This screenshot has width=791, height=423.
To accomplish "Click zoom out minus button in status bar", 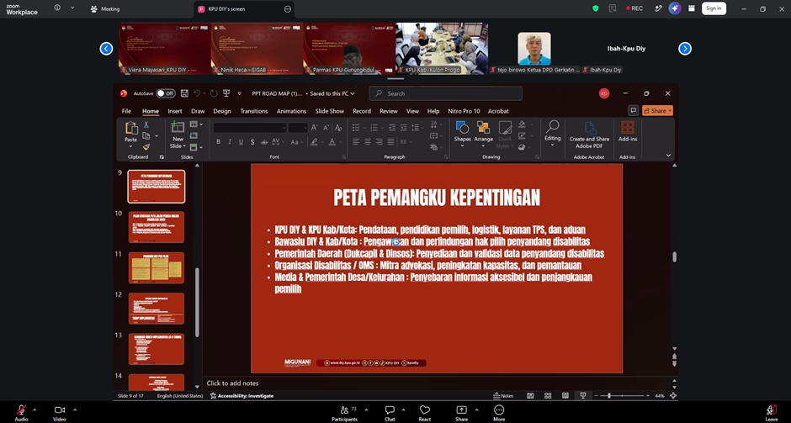I will pyautogui.click(x=597, y=396).
